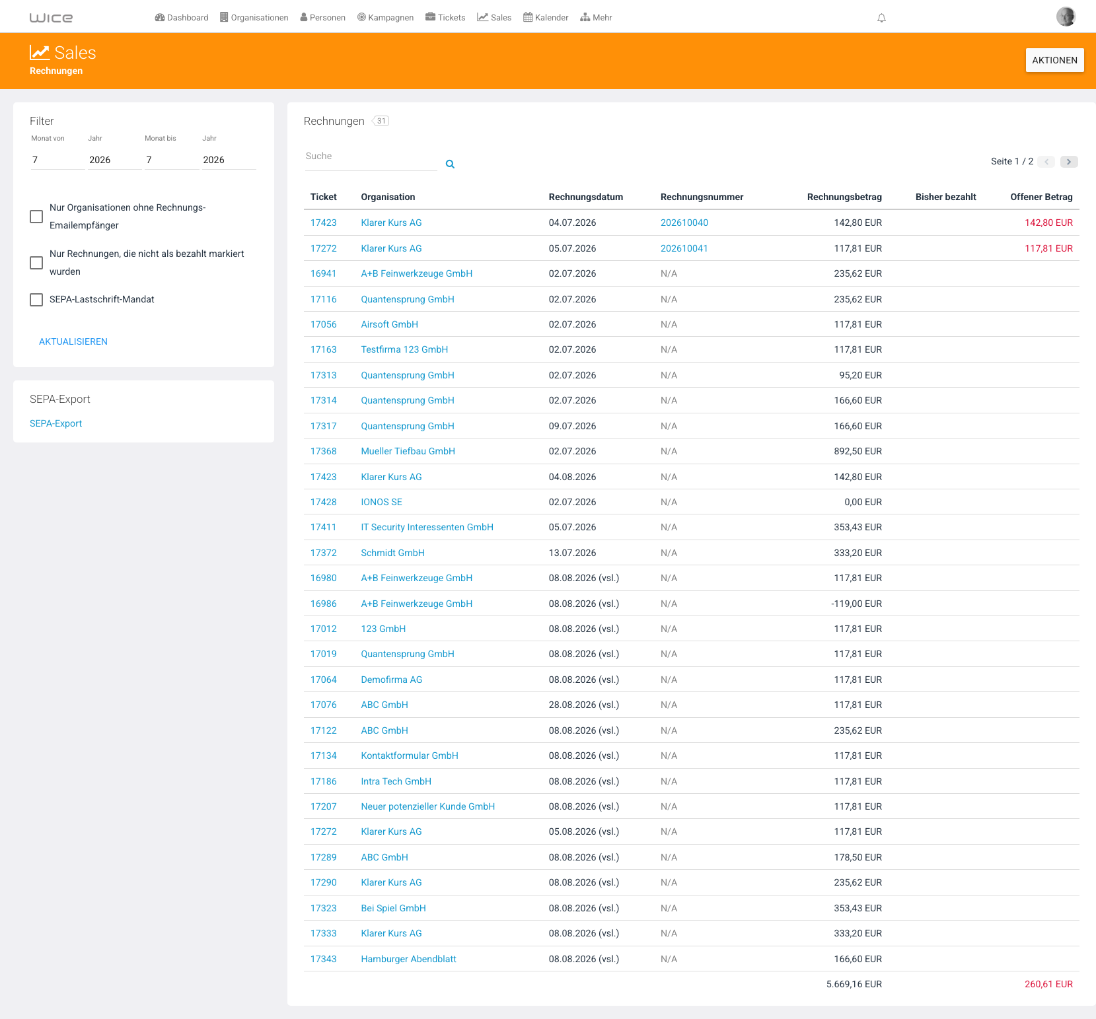Screen dimensions: 1096x1019
Task: Expand the Mehr menu
Action: click(x=596, y=18)
